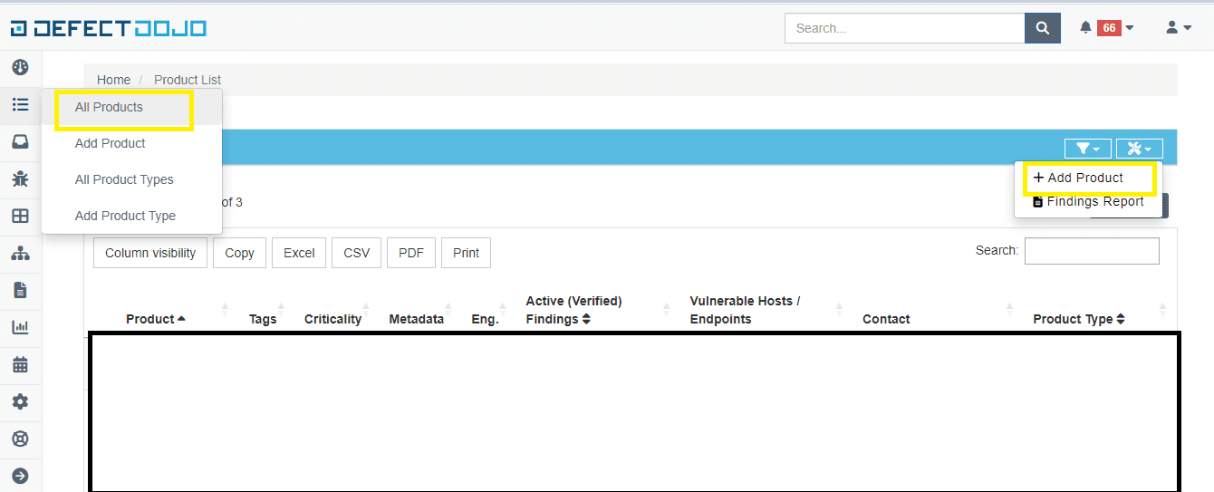Select Findings Report in the wrench dropdown
This screenshot has height=492, width=1214.
[x=1088, y=202]
